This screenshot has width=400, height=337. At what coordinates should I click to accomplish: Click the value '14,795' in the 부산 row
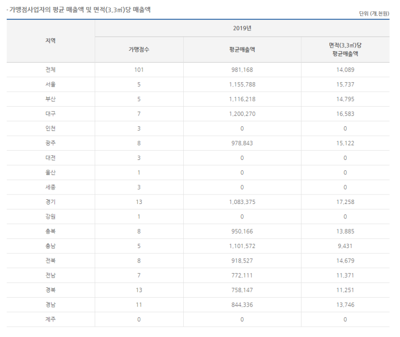345,99
